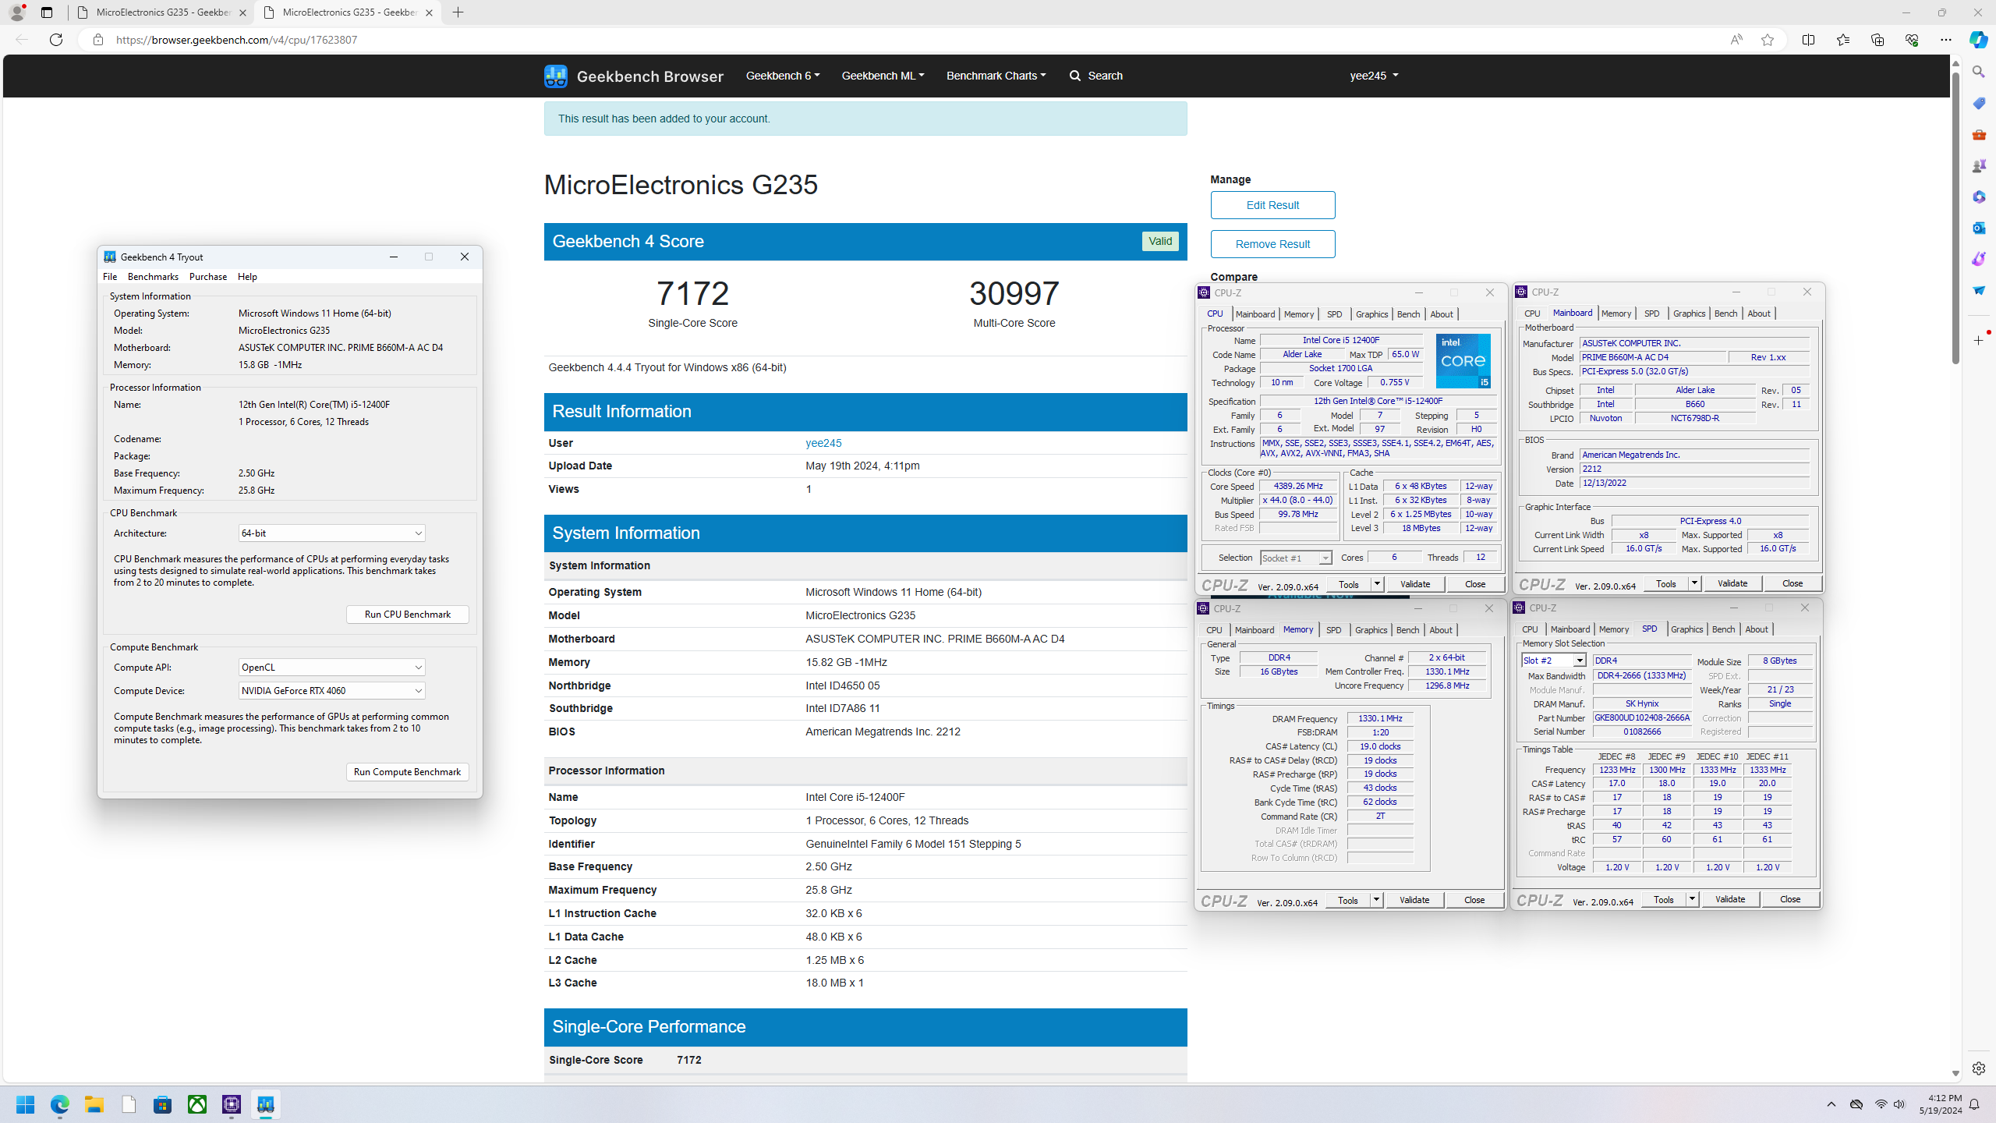Image resolution: width=1996 pixels, height=1123 pixels.
Task: Click Run Compute Benchmark
Action: pos(407,772)
